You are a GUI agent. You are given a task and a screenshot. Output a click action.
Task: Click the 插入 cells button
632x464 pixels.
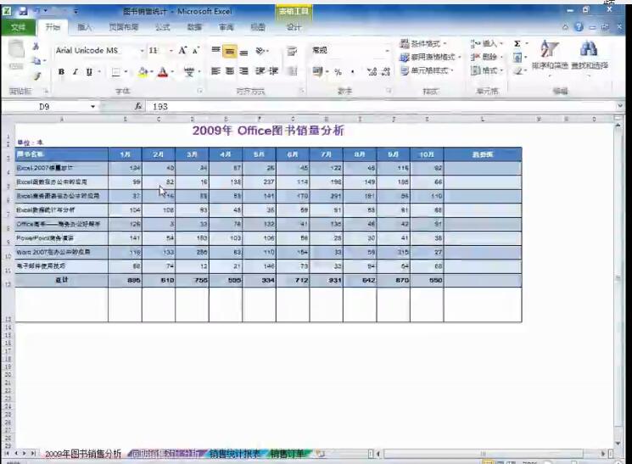click(x=488, y=43)
